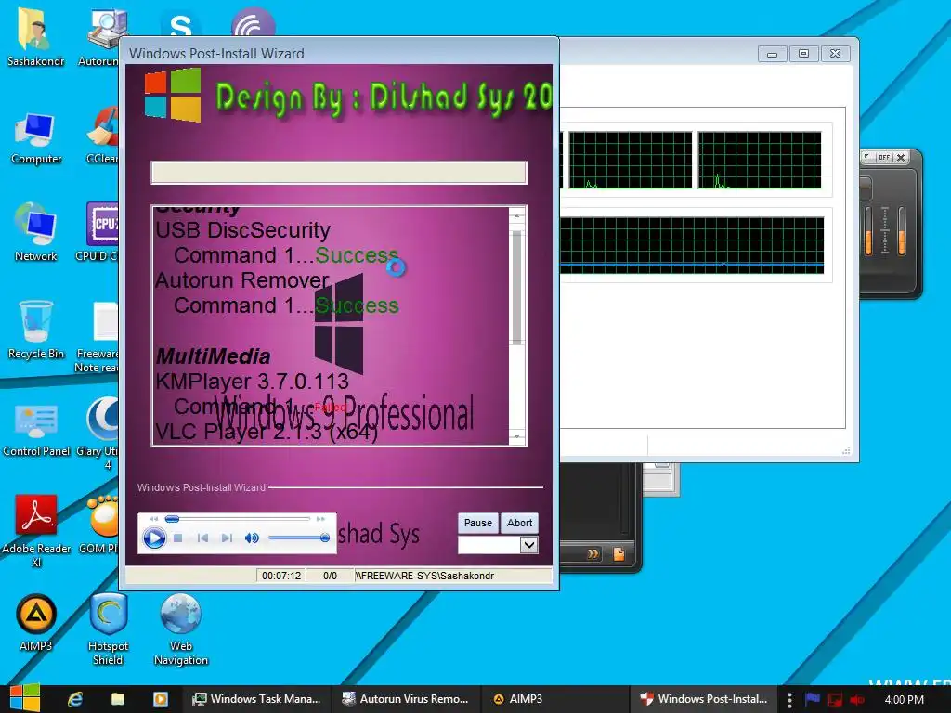Open the Hotspot Shield desktop icon

[x=108, y=629]
